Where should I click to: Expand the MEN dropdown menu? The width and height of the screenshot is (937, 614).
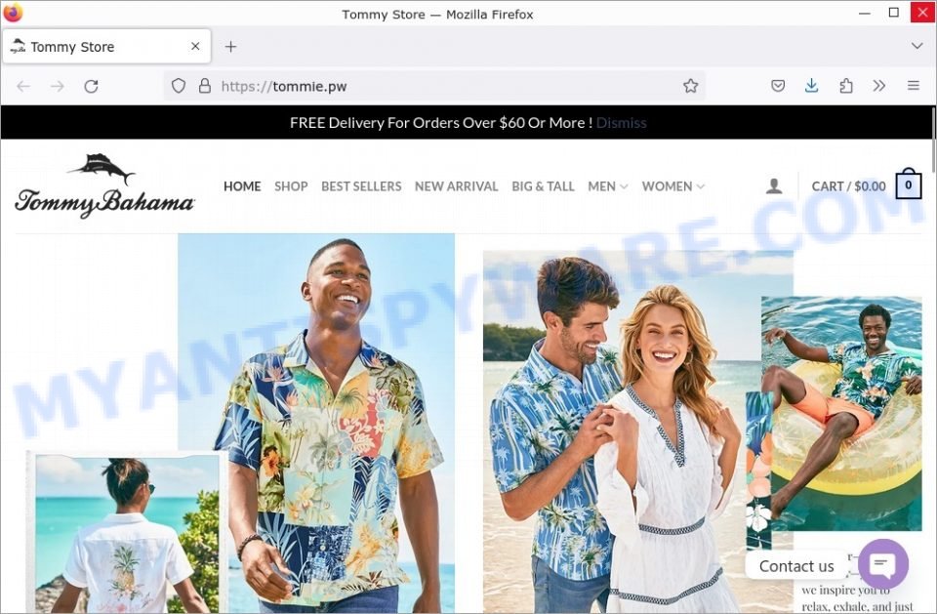tap(608, 186)
